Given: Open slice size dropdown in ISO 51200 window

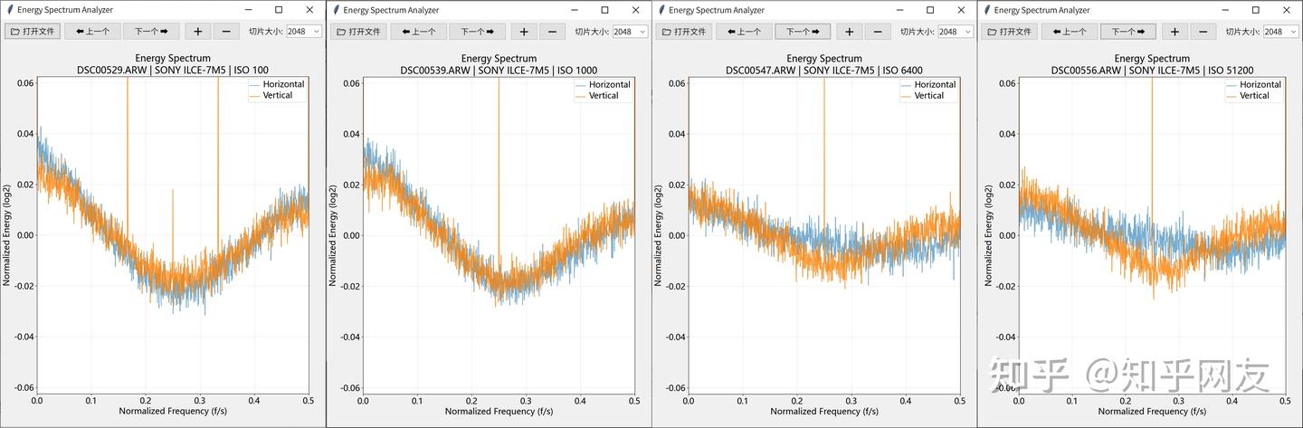Looking at the screenshot, I should coord(1281,31).
